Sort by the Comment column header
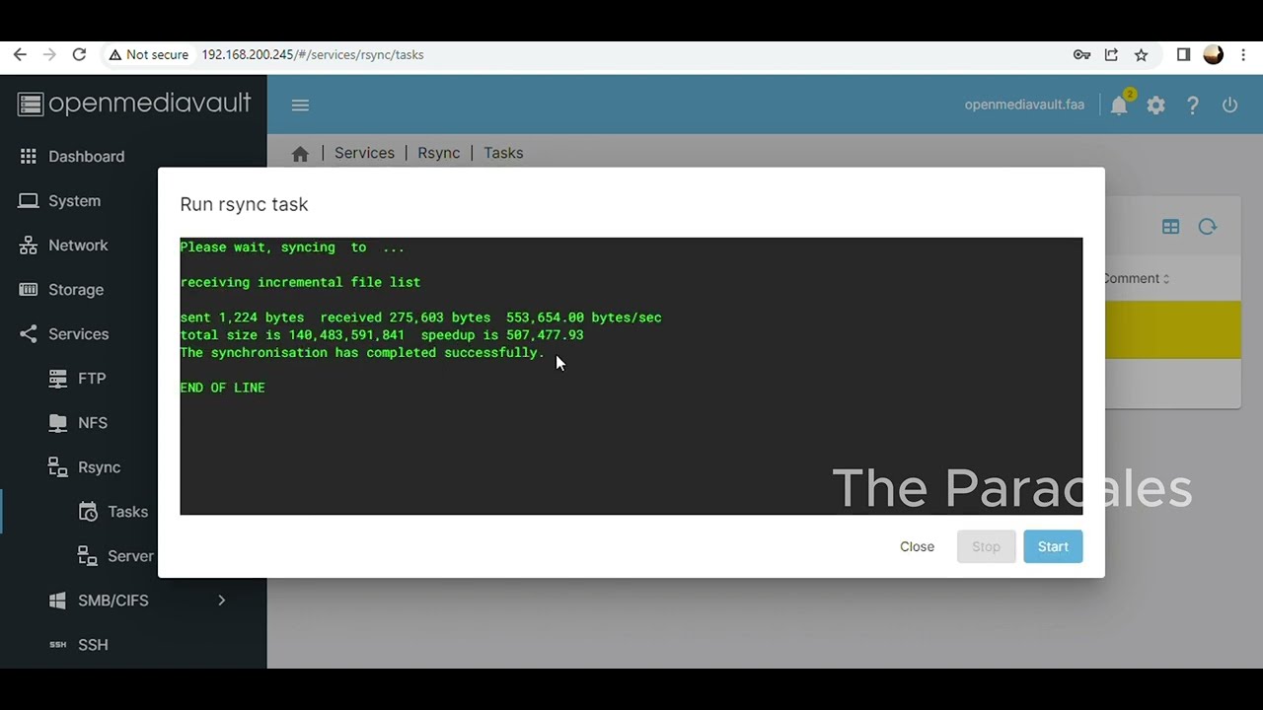 (x=1136, y=279)
